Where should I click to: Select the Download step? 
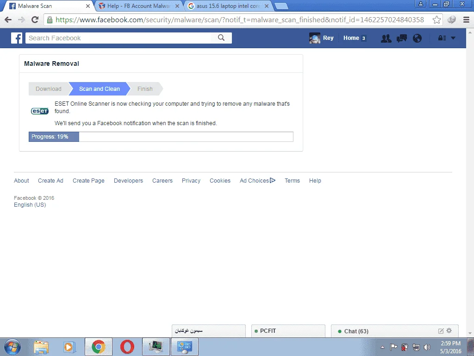[48, 89]
